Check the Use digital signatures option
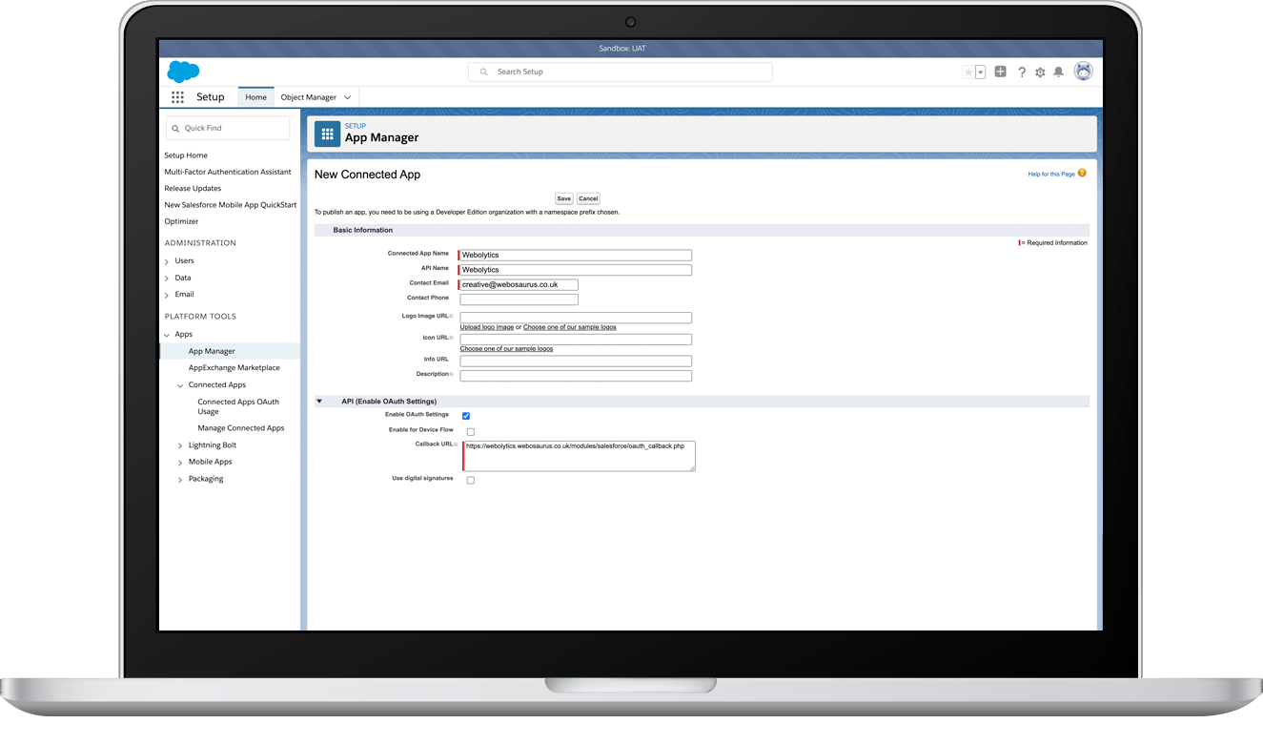This screenshot has width=1263, height=744. 470,480
